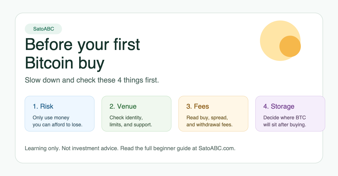This screenshot has height=176, width=338.
Task: Click the large pale yellow circle
Action: coord(280,41)
